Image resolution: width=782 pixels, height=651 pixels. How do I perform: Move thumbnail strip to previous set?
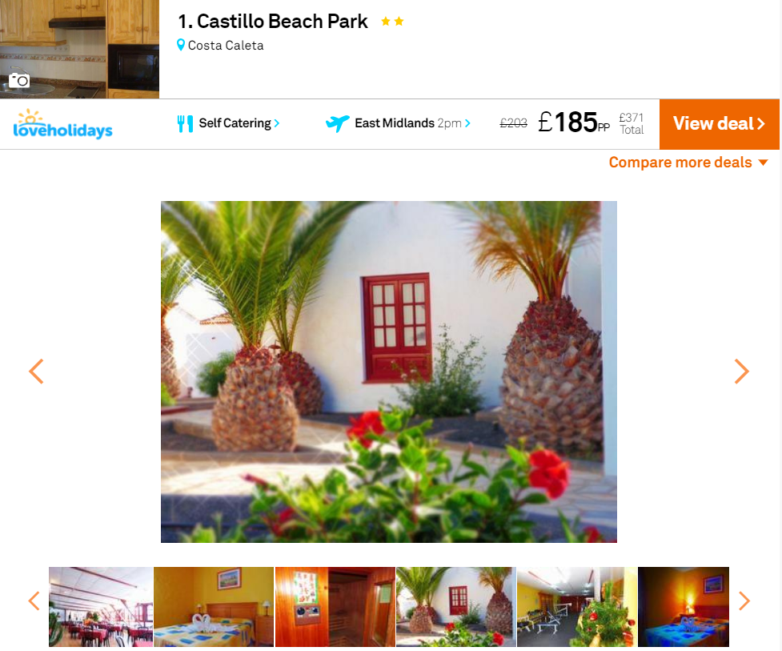[x=34, y=601]
